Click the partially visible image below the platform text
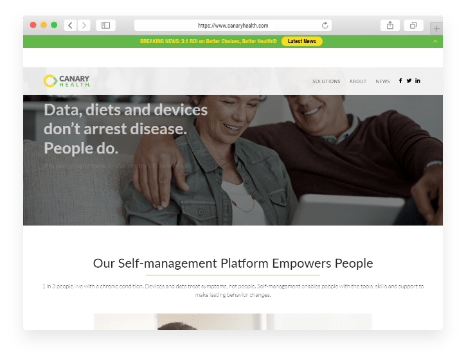The height and width of the screenshot is (361, 466). click(233, 322)
